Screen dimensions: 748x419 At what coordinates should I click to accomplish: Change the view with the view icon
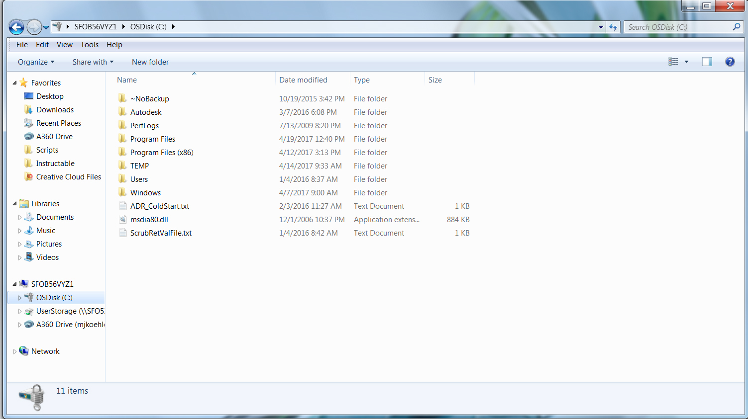673,62
